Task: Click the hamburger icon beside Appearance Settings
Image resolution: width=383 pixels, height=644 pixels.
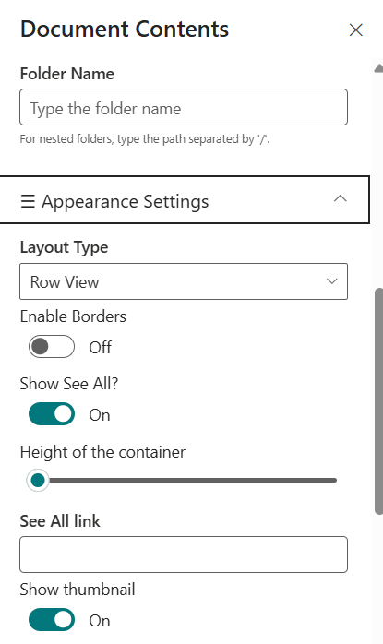Action: click(28, 201)
